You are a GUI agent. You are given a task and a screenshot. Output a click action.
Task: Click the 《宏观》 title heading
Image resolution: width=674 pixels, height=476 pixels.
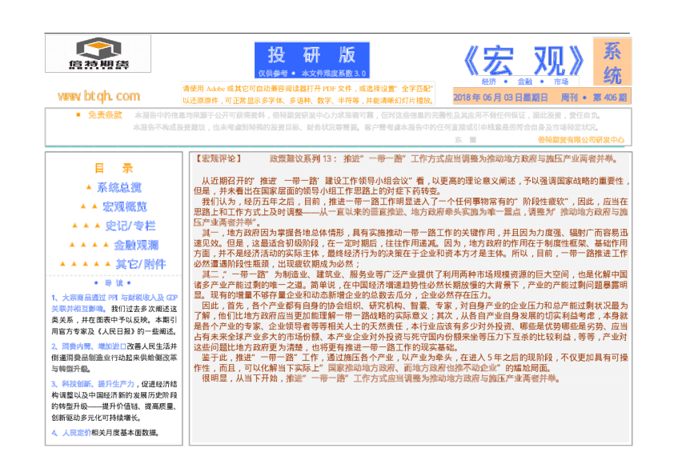(524, 61)
